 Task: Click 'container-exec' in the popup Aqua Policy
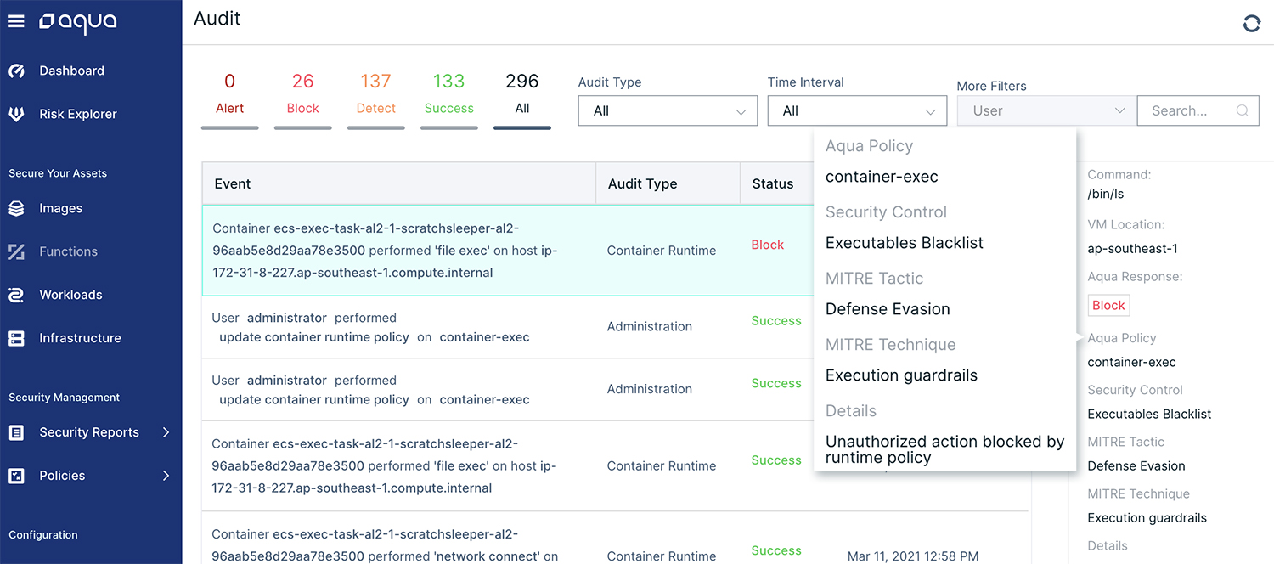(x=882, y=177)
